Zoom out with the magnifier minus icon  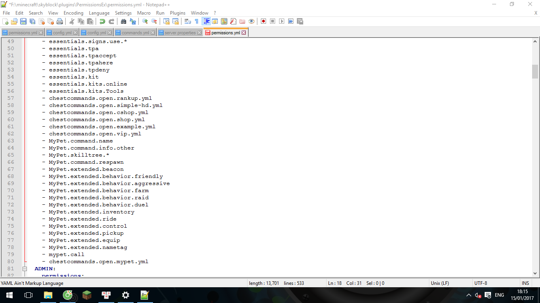coord(154,21)
